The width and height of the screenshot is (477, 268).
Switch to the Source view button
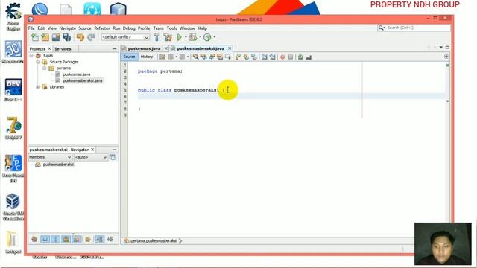click(x=129, y=57)
